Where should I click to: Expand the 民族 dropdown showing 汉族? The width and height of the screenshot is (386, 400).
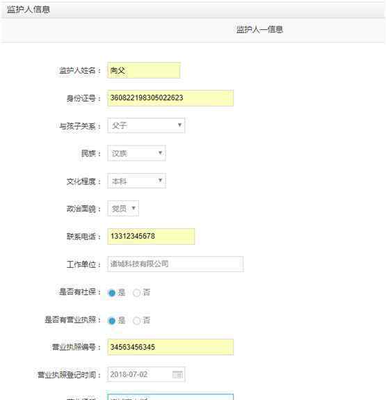[x=136, y=153]
